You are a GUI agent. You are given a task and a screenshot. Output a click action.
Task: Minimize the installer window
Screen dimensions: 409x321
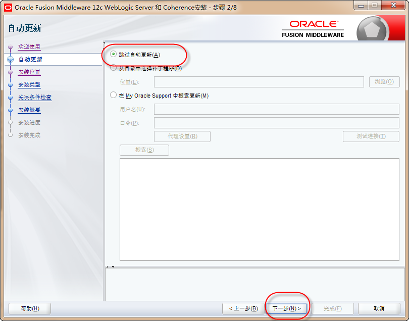361,5
